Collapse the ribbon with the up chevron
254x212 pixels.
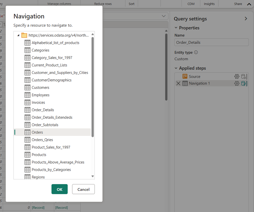pos(249,4)
